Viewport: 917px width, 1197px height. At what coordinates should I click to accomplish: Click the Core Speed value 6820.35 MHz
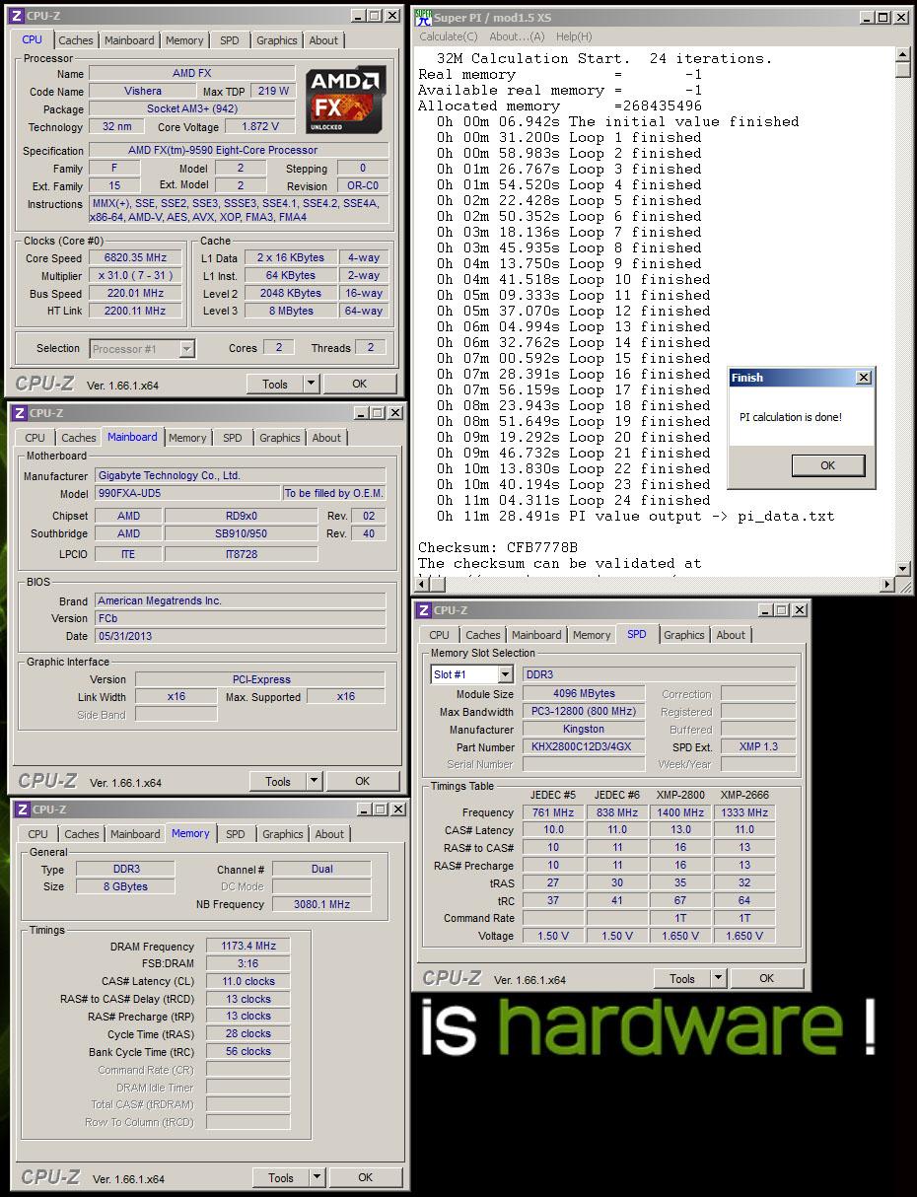click(135, 257)
